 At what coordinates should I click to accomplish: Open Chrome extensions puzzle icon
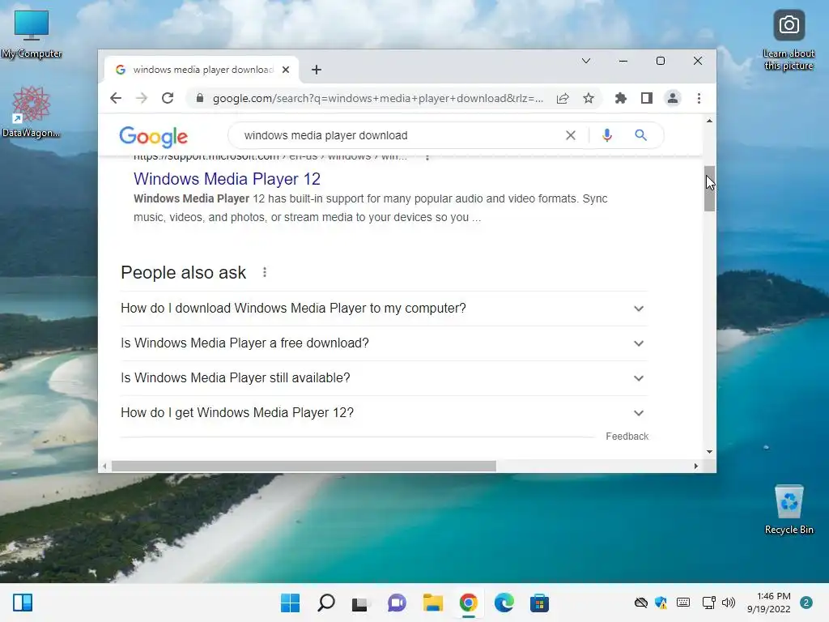pyautogui.click(x=621, y=98)
